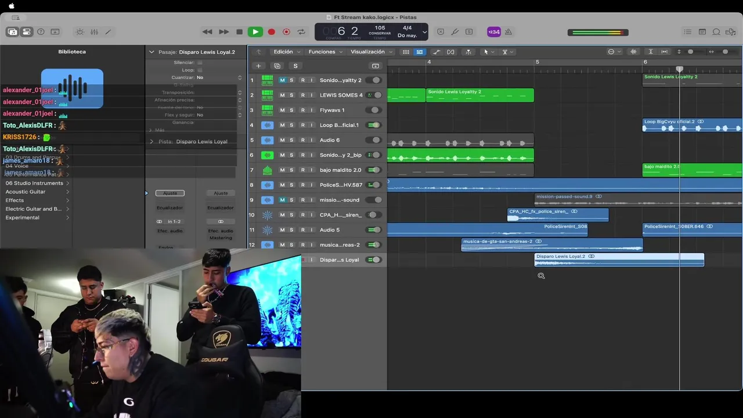
Task: Add a new track with plus button
Action: tap(258, 66)
